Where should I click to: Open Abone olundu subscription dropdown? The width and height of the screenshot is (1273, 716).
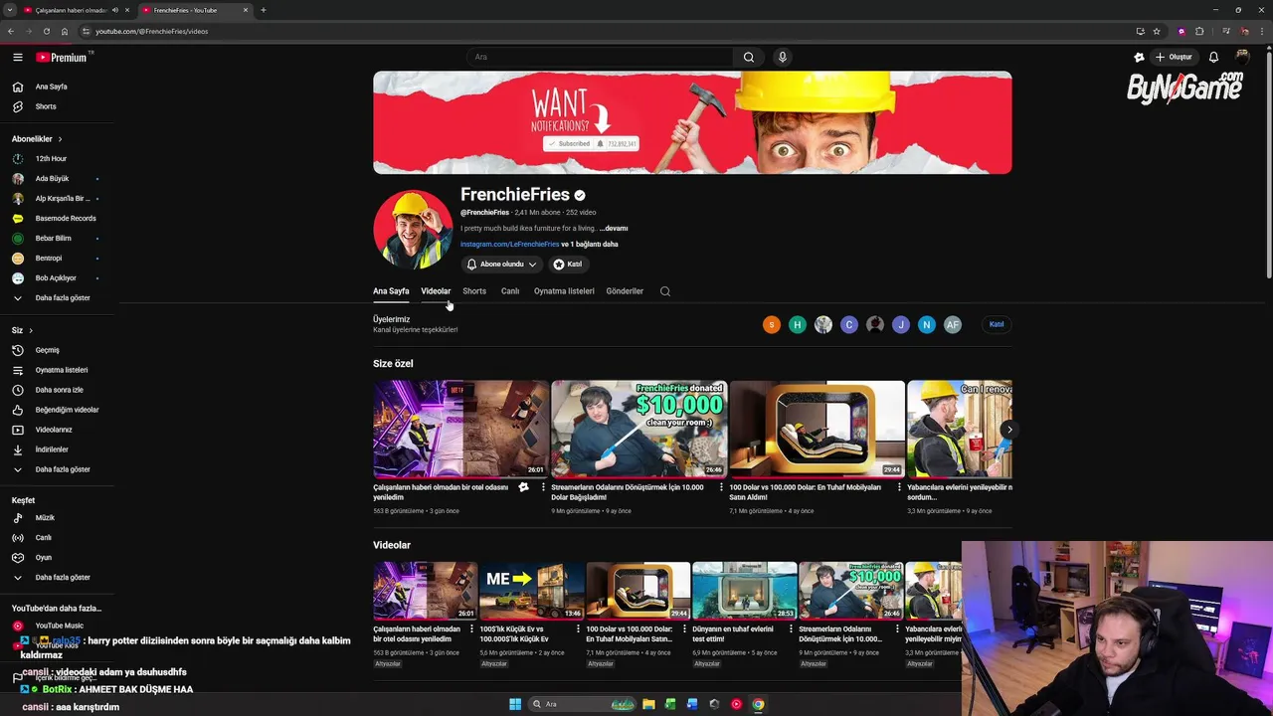tap(501, 265)
